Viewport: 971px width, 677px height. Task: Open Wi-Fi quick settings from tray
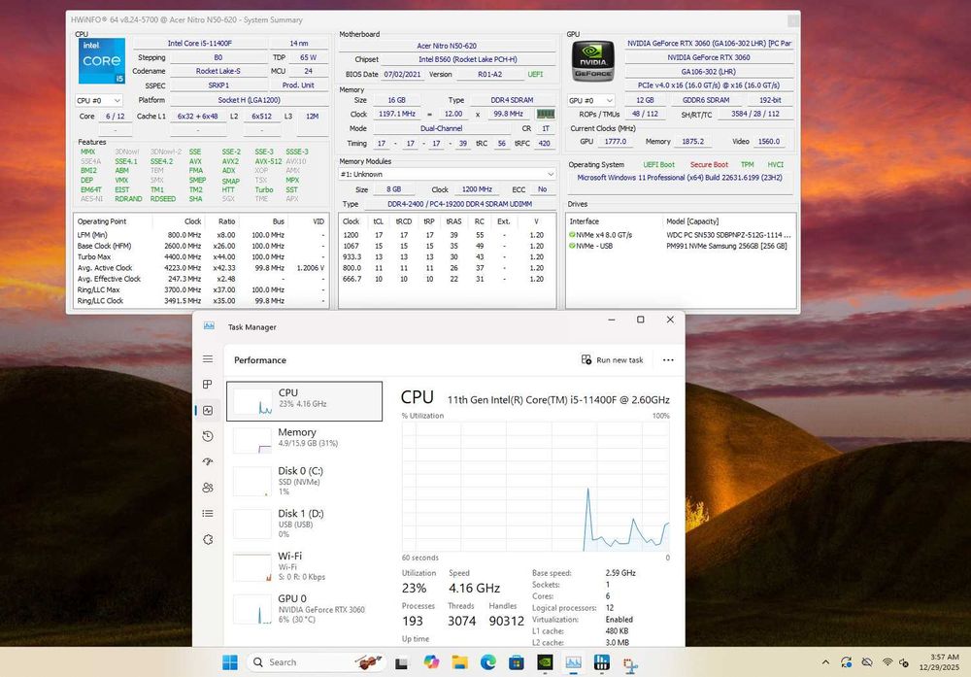pos(887,662)
